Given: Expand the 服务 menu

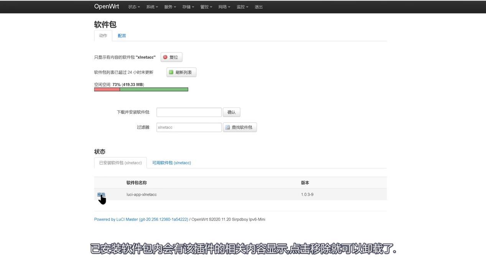Looking at the screenshot, I should point(170,7).
